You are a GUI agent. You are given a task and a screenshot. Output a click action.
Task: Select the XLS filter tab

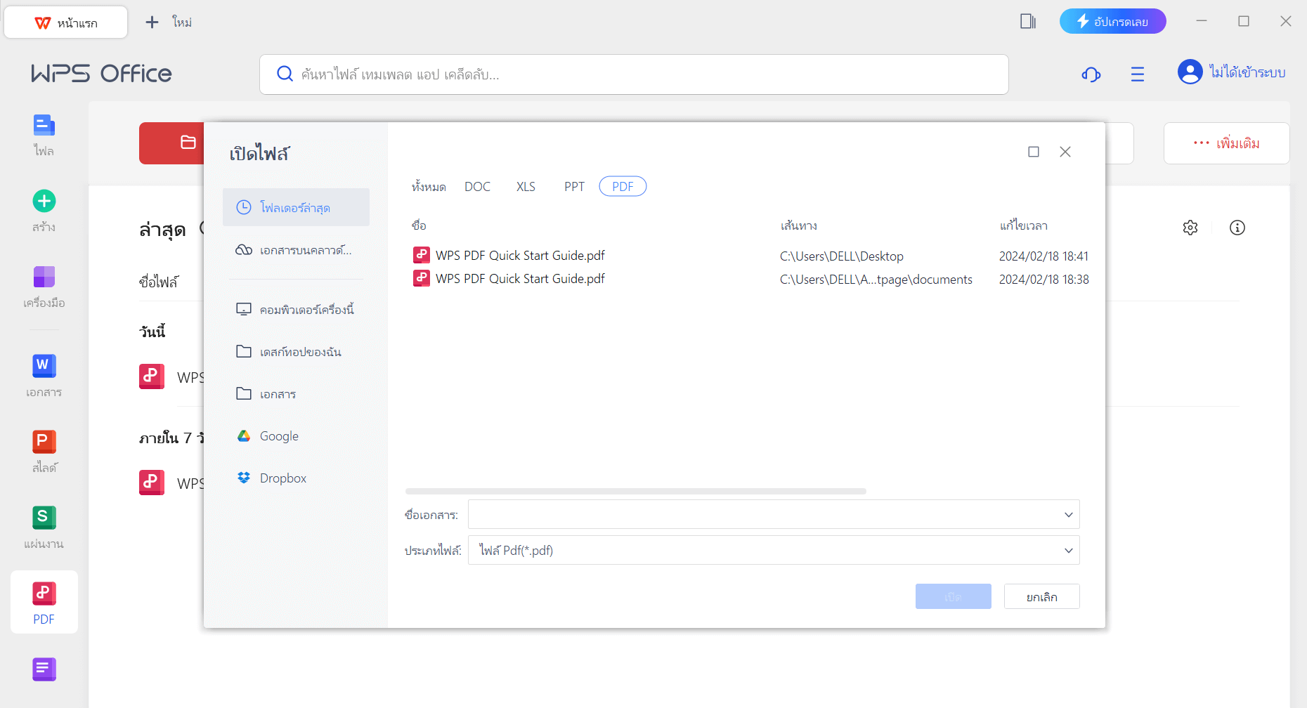[x=526, y=187]
